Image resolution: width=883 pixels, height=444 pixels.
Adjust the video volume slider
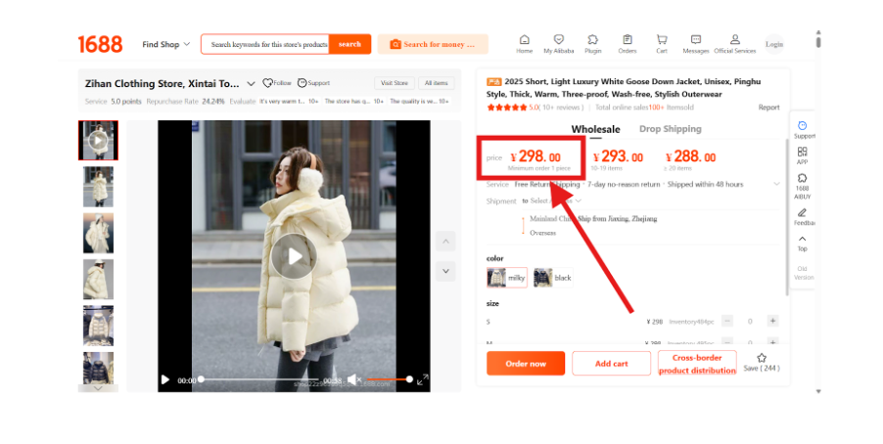(390, 379)
